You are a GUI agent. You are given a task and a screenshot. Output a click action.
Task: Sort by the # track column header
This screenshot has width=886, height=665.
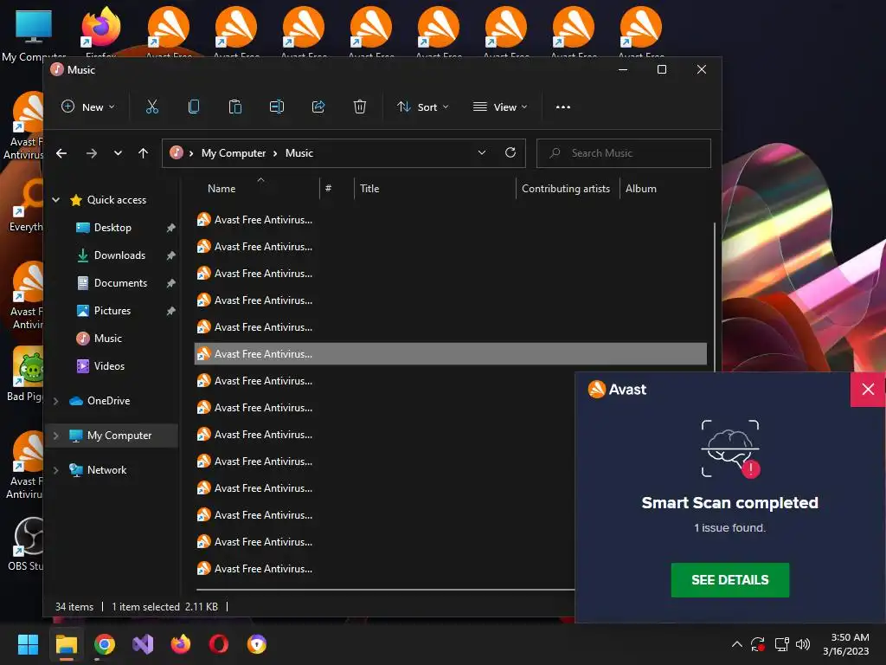328,189
